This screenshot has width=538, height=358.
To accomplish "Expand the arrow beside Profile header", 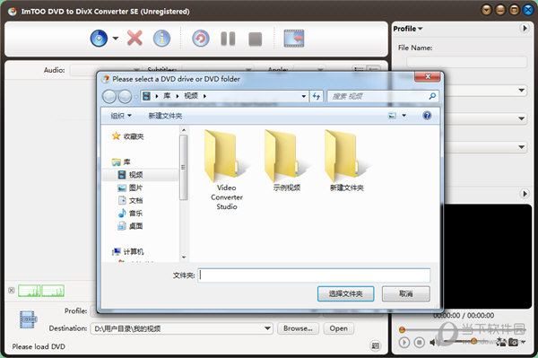I will pyautogui.click(x=525, y=28).
